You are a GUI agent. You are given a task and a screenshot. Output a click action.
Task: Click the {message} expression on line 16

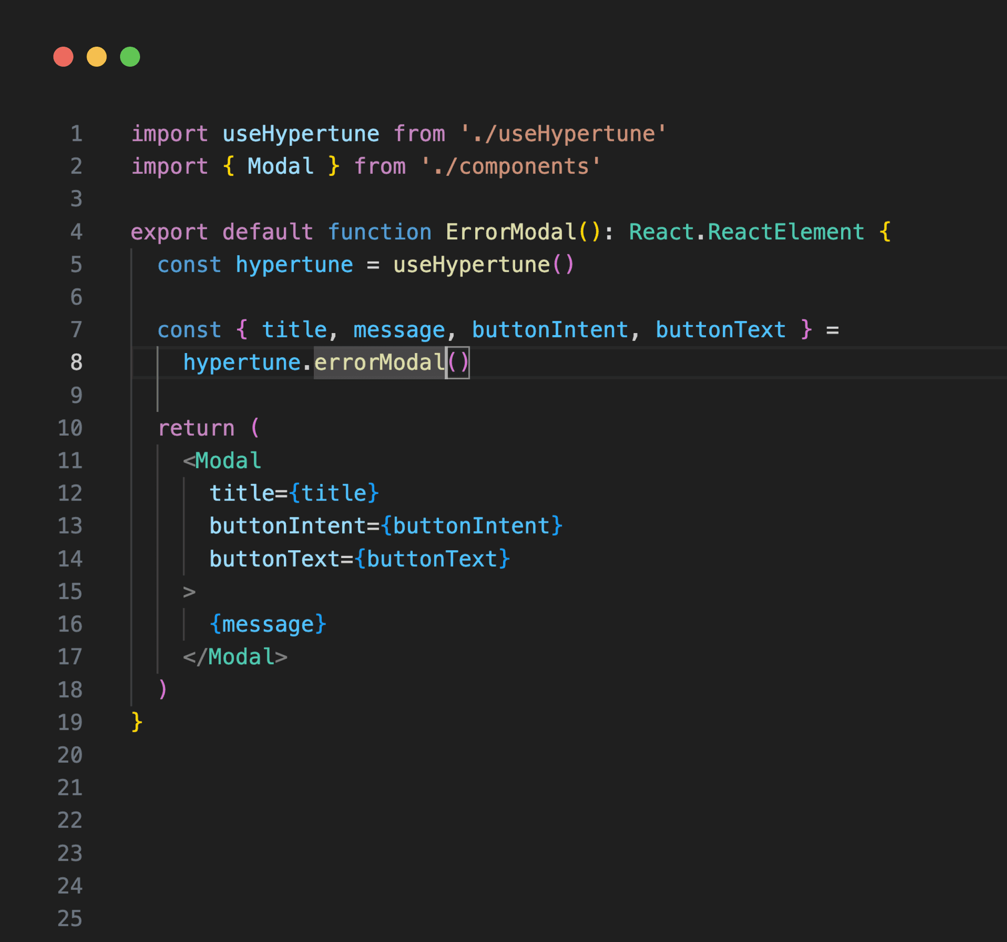tap(268, 624)
